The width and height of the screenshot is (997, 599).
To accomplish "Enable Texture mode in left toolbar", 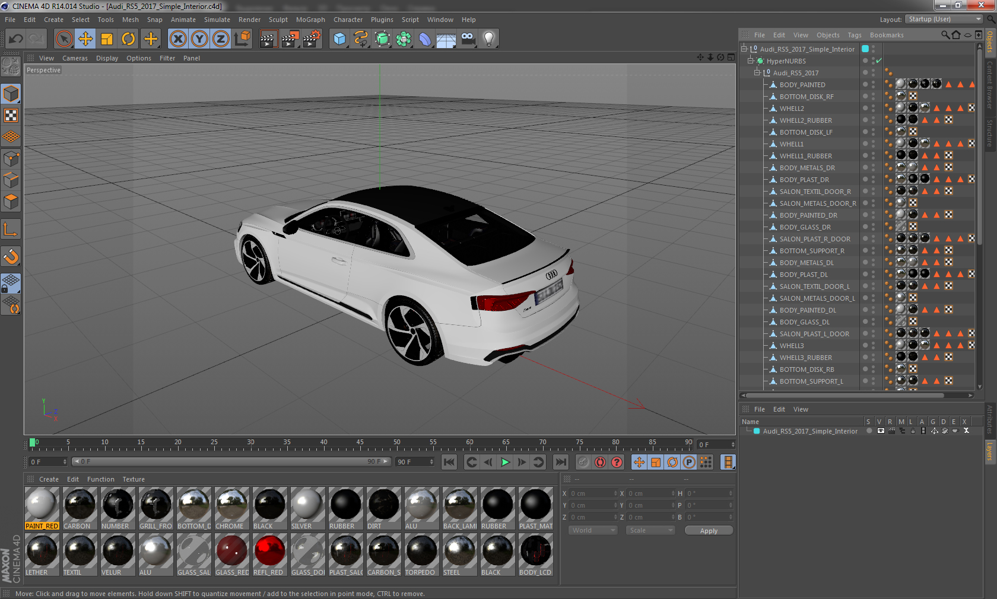I will 11,115.
